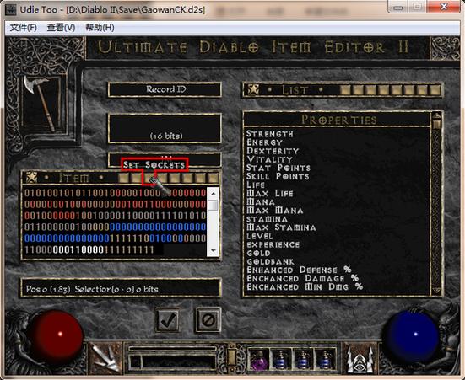Image resolution: width=465 pixels, height=380 pixels.
Task: Click the right skill eye-pyramid icon
Action: (360, 358)
